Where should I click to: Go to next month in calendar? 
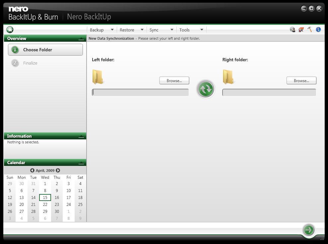(58, 170)
